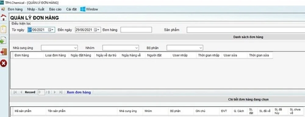Click the TPH.Chemical title bar app icon

pos(2,2)
